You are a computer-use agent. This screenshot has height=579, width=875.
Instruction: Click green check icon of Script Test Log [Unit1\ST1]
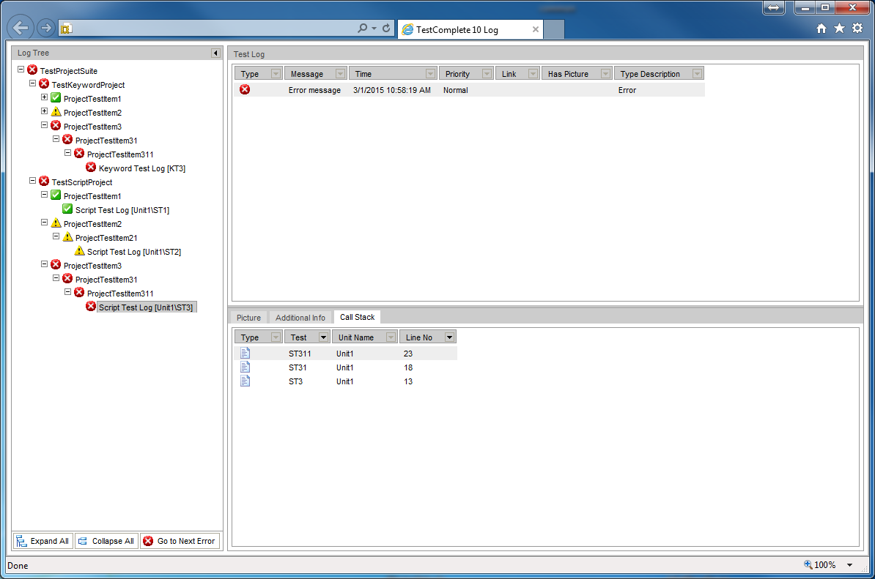coord(67,209)
